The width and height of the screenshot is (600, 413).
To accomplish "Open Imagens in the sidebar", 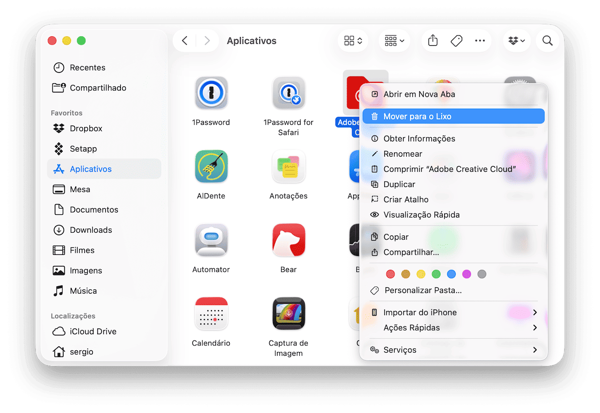I will point(104,271).
